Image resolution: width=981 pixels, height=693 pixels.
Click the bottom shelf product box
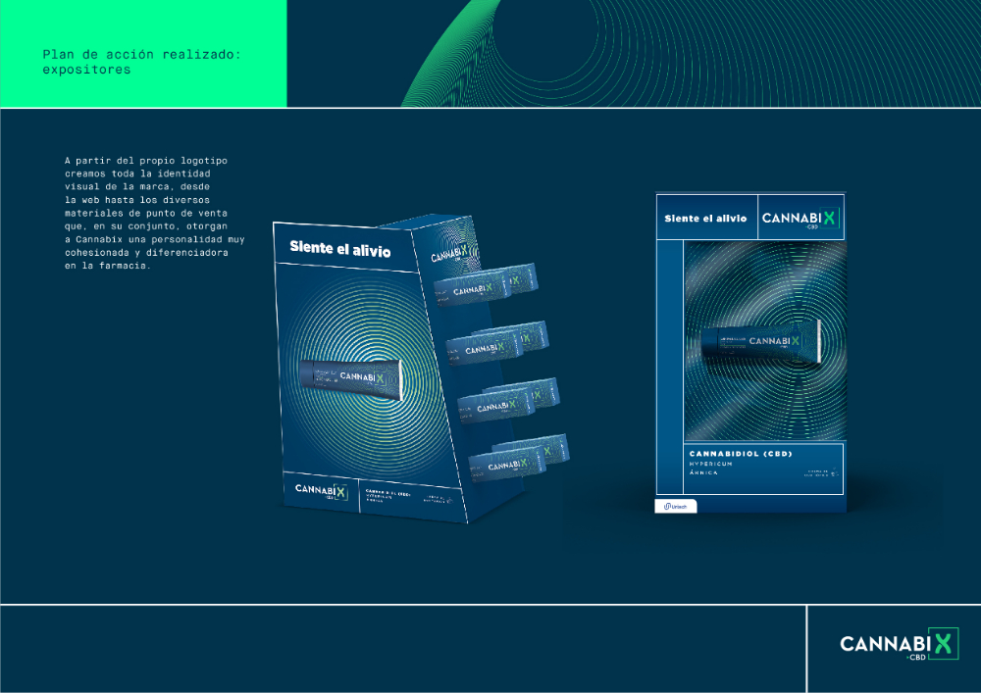coord(519,458)
